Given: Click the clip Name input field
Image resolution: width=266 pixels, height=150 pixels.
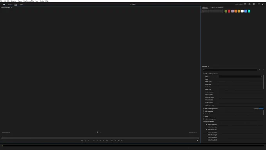Looking at the screenshot, I should pos(239,76).
